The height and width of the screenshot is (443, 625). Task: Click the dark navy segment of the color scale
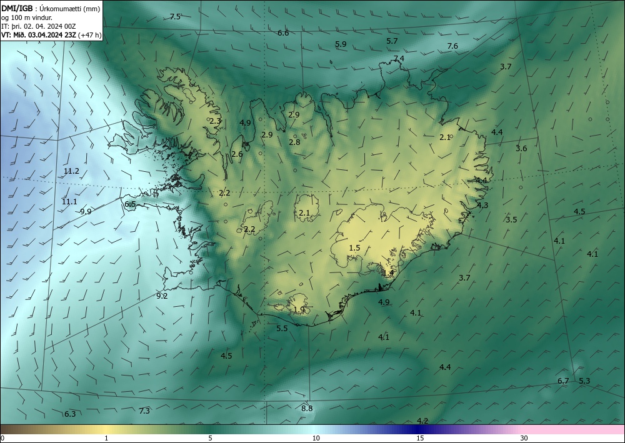coord(416,429)
